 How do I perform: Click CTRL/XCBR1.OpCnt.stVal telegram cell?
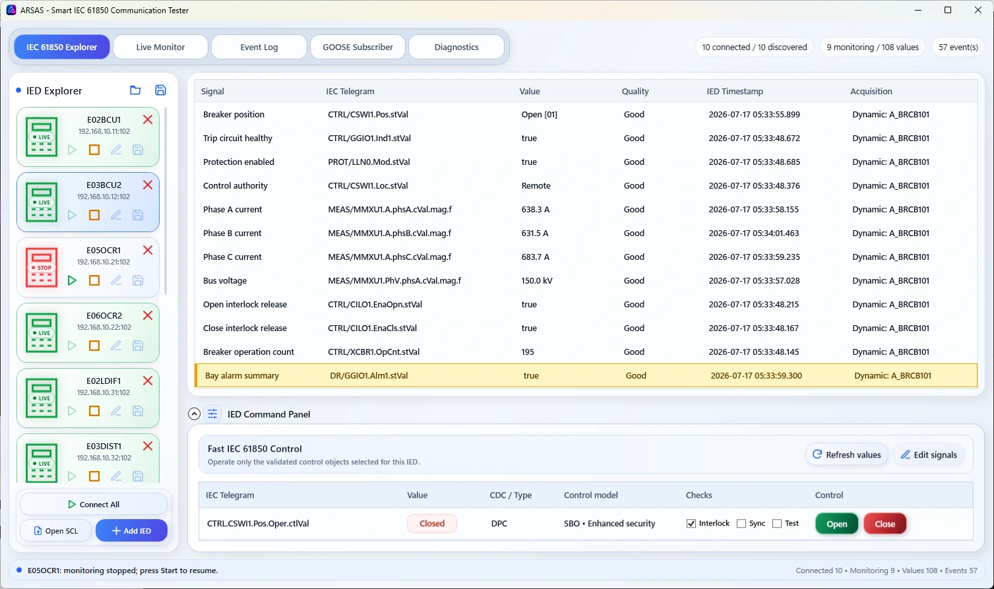point(373,352)
